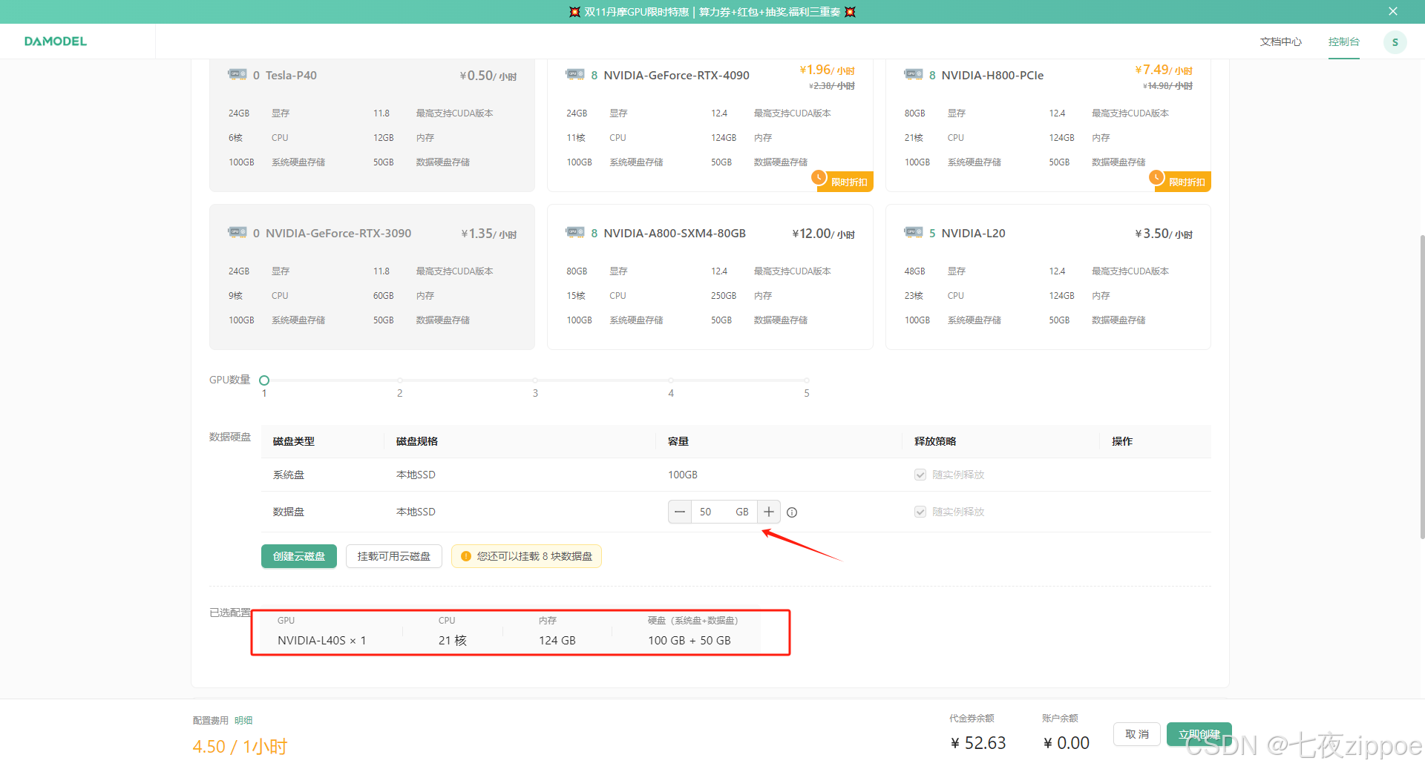
Task: Select the Tesla-P40 GPU card
Action: coord(372,125)
